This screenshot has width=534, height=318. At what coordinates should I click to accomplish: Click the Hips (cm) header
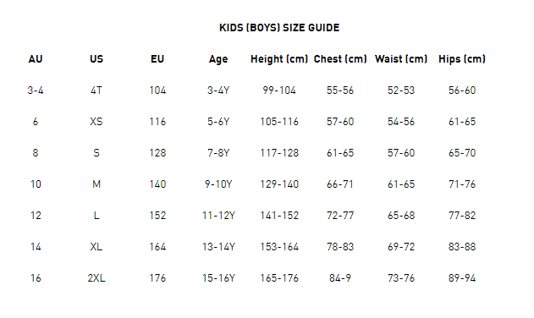coord(462,59)
